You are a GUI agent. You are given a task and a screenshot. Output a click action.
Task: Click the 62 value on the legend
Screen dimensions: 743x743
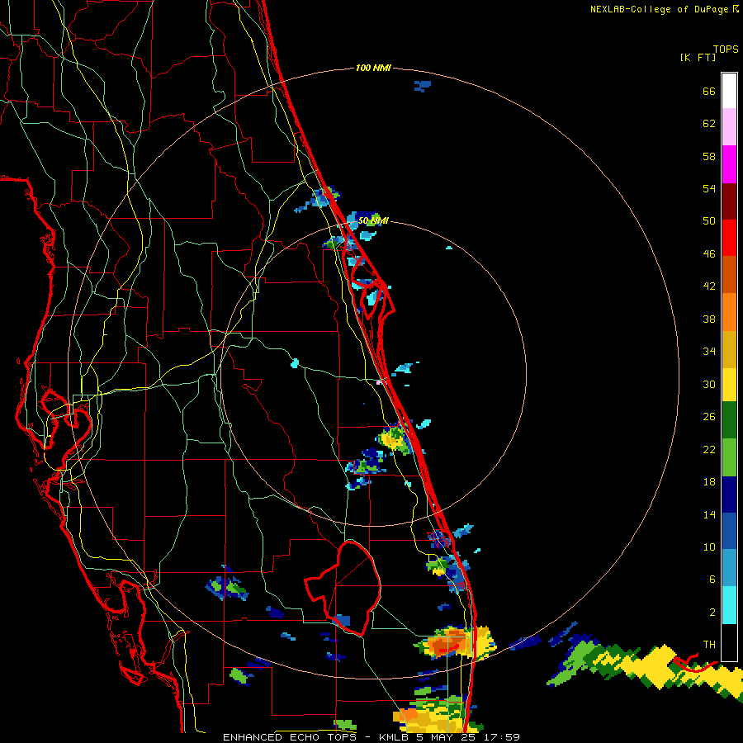709,124
